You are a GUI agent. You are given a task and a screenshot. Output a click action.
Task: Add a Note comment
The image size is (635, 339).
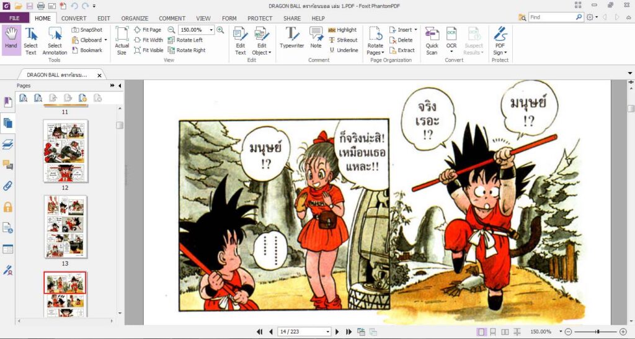coord(316,38)
